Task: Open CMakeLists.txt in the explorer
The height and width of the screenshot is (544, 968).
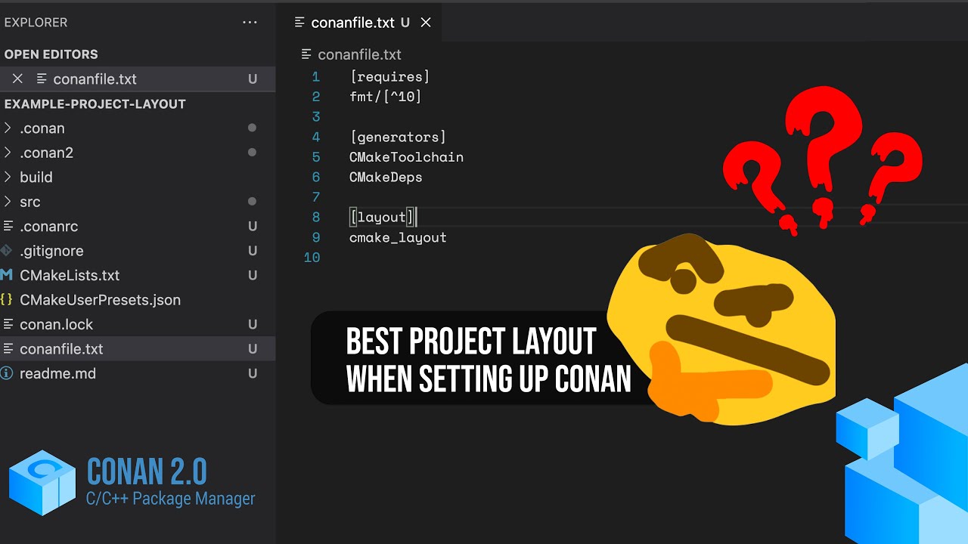Action: click(x=70, y=275)
